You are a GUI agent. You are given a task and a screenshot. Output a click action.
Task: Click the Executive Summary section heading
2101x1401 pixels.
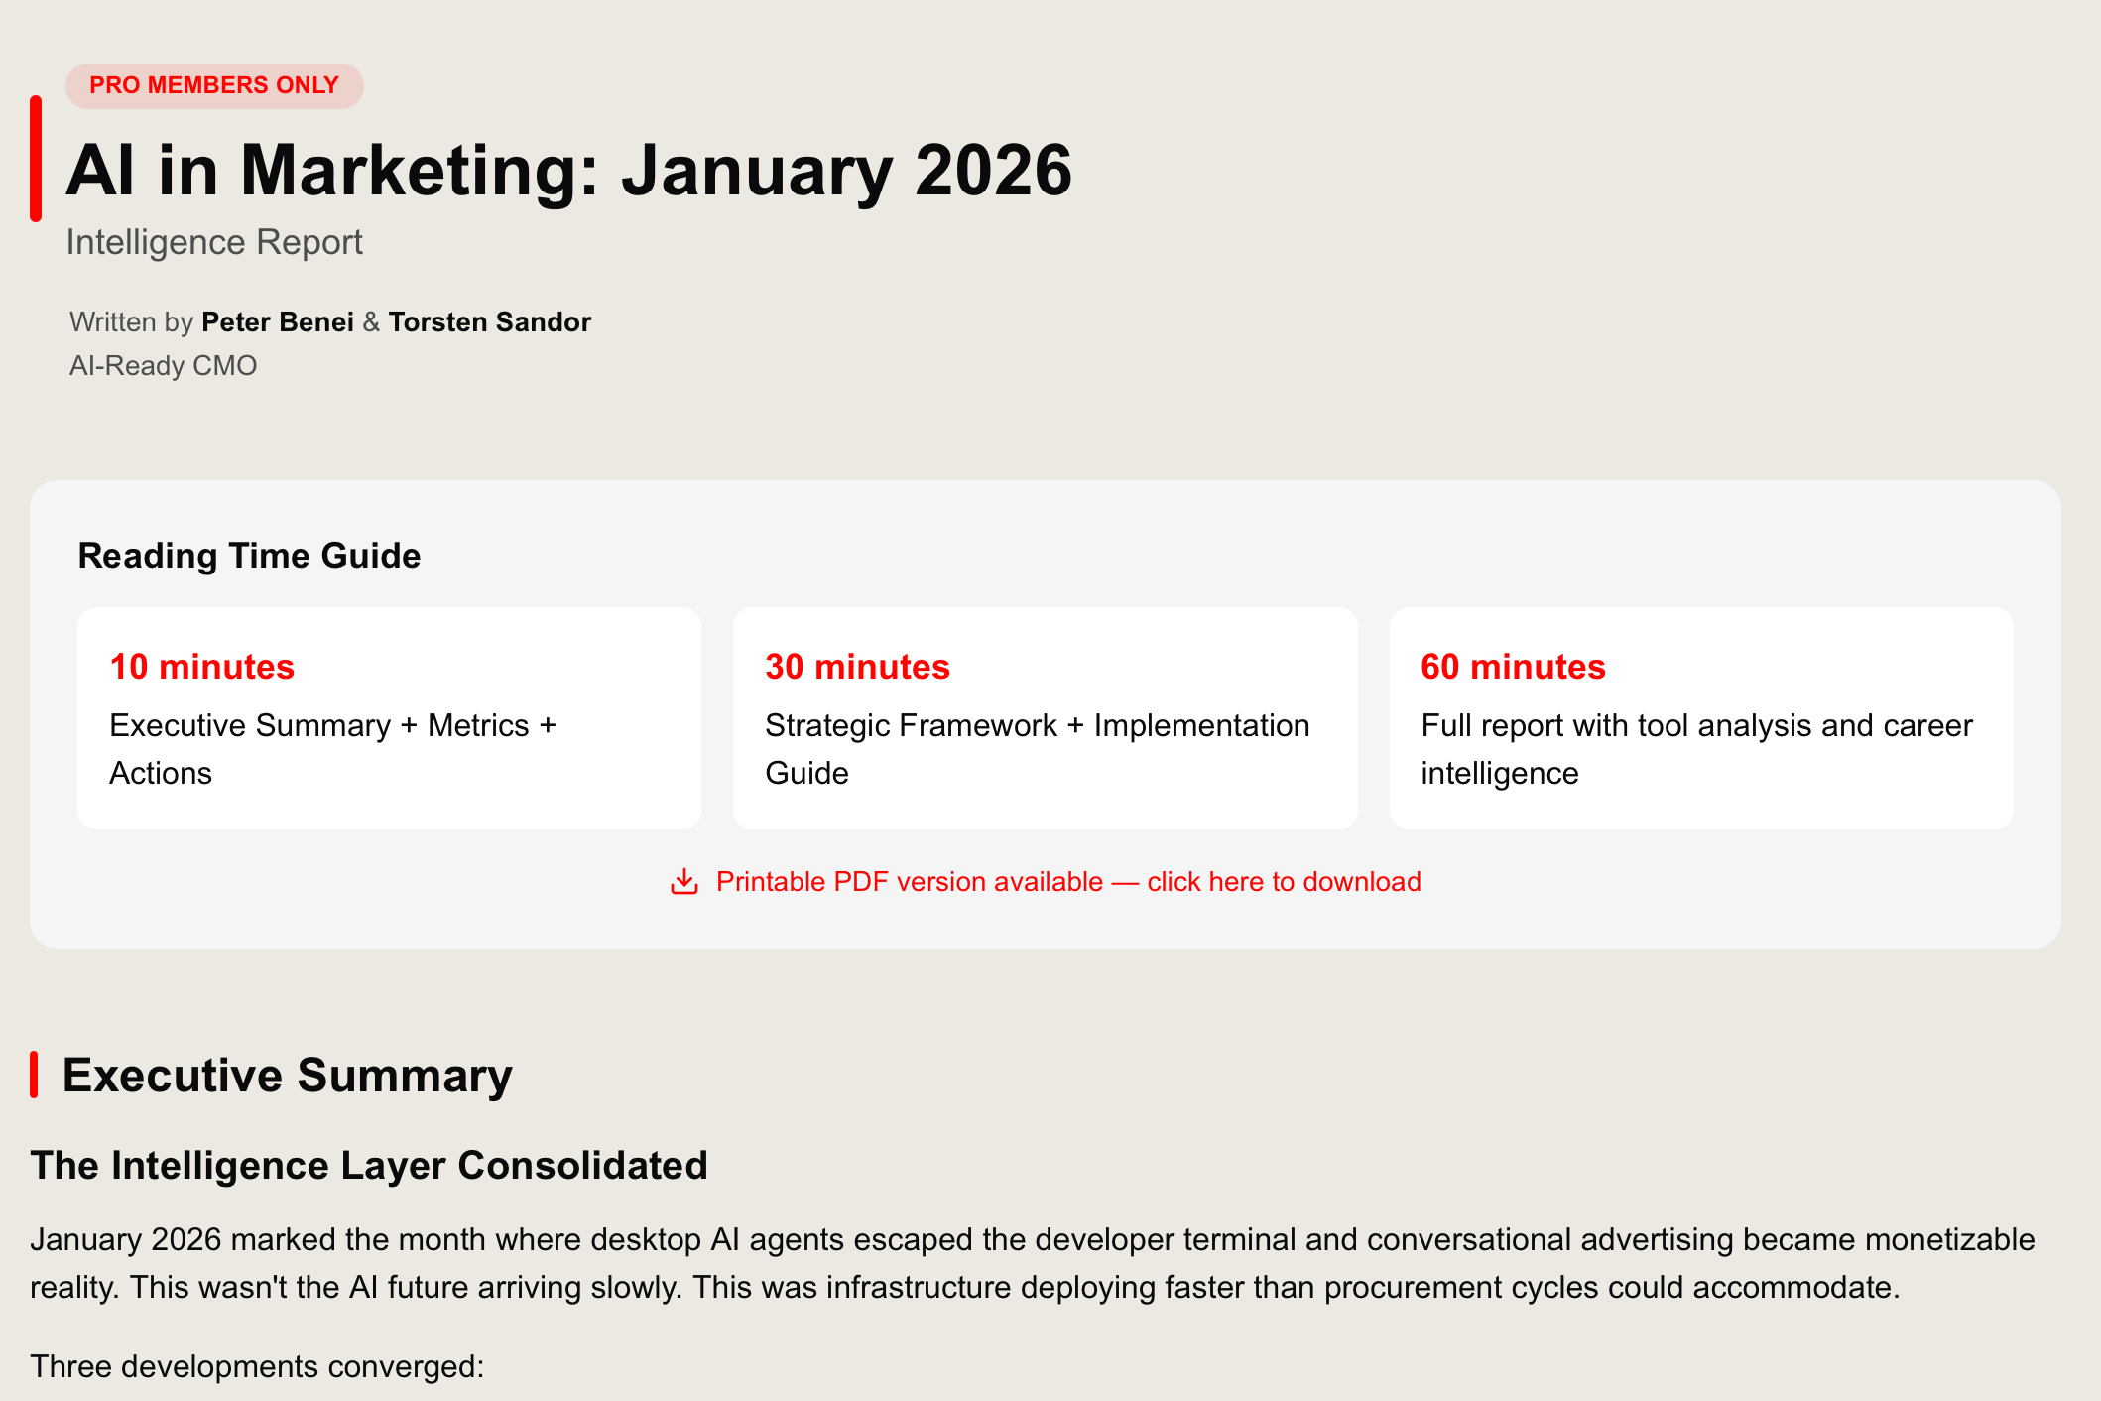click(x=287, y=1076)
